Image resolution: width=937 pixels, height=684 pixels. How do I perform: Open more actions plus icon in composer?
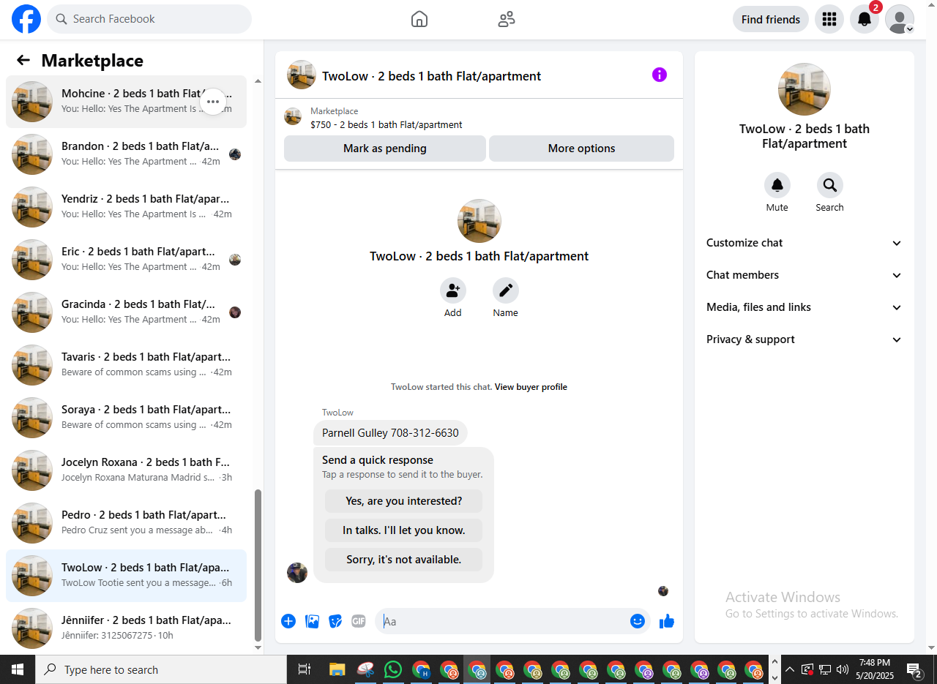pyautogui.click(x=288, y=621)
